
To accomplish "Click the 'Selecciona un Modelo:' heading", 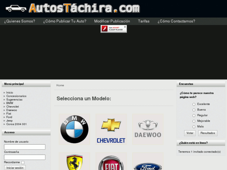I will [84, 99].
